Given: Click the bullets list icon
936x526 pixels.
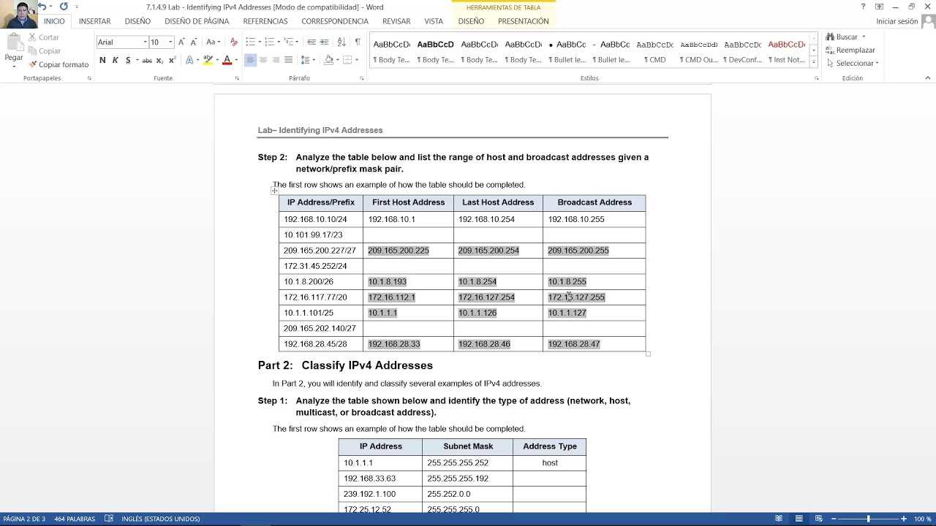Looking at the screenshot, I should 250,42.
